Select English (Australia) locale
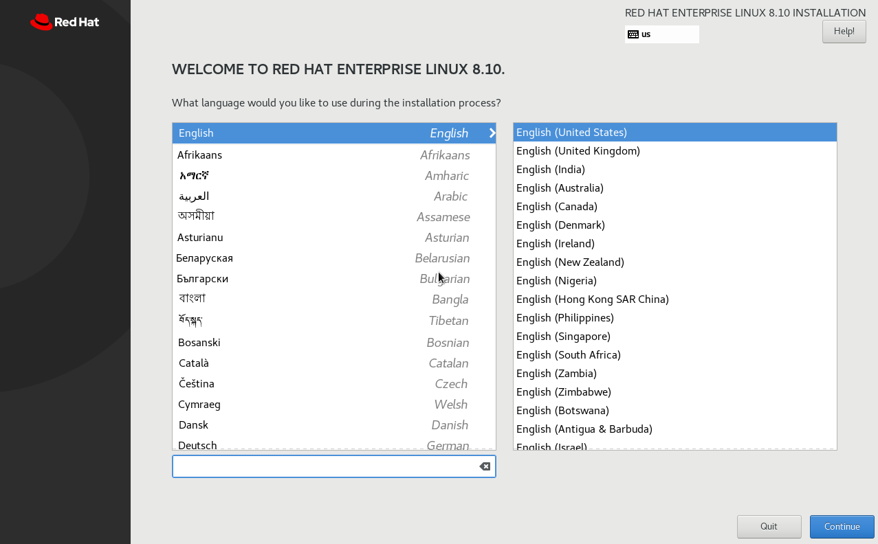878x544 pixels. (559, 188)
